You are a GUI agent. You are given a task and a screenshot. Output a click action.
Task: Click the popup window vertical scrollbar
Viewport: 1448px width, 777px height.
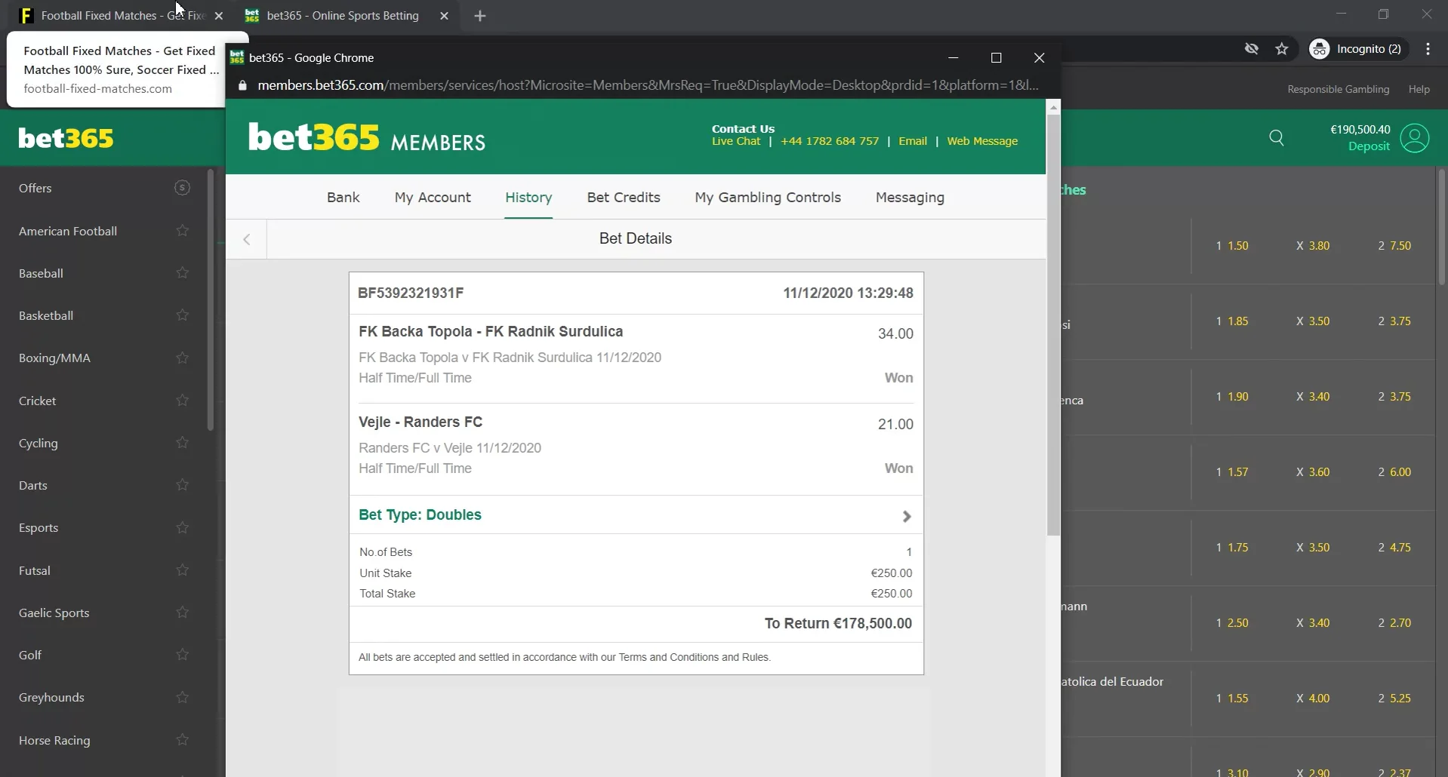[x=1054, y=324]
